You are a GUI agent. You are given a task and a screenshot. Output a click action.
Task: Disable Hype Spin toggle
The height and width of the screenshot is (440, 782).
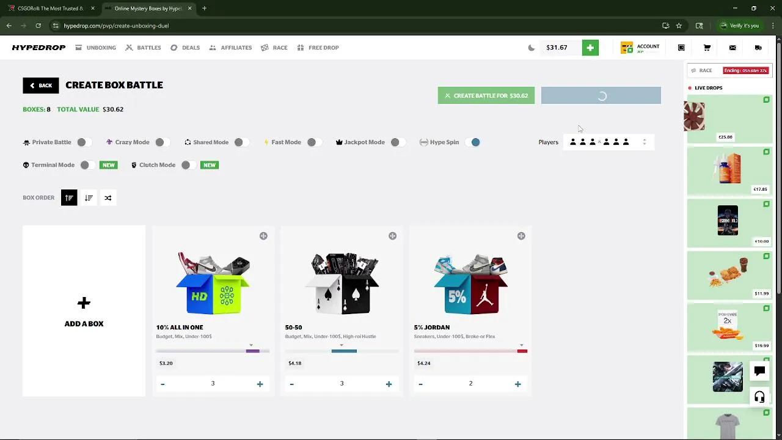(472, 142)
